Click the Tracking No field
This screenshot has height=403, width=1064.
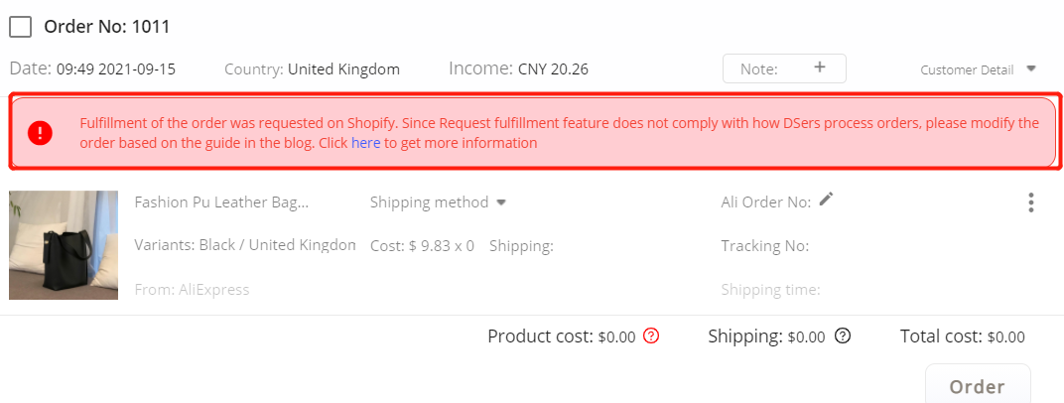pyautogui.click(x=764, y=246)
